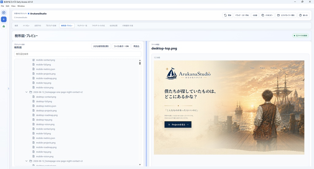The height and width of the screenshot is (169, 314).
Task: Click the tree view scrollbar thumb
Action: click(140, 63)
